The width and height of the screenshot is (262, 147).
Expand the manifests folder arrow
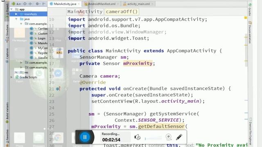[x=16, y=14]
